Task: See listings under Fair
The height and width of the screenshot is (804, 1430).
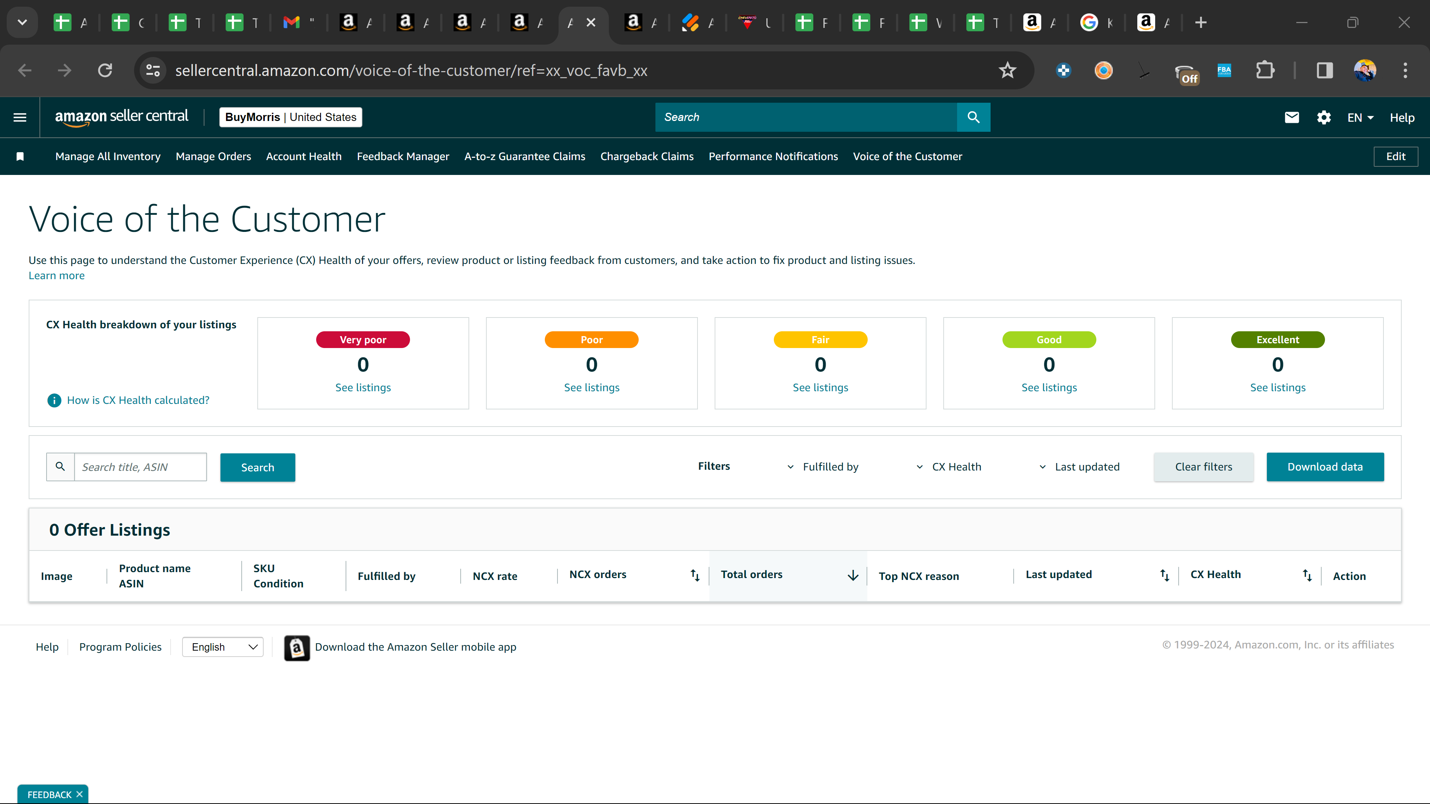Action: [x=820, y=387]
